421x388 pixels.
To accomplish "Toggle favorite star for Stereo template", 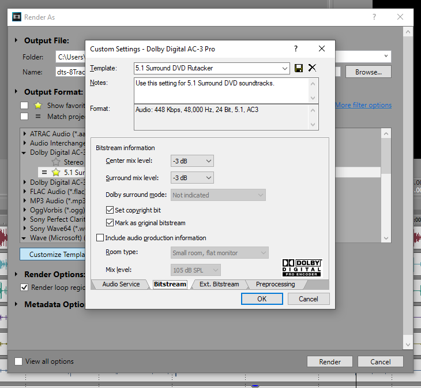I will 56,162.
